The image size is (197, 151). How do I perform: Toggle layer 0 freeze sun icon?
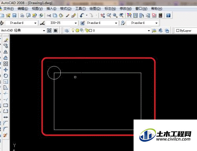[x=77, y=31]
